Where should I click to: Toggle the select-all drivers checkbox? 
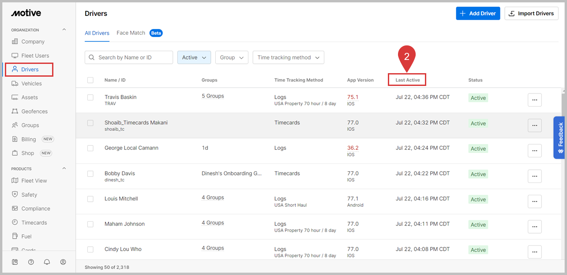90,80
